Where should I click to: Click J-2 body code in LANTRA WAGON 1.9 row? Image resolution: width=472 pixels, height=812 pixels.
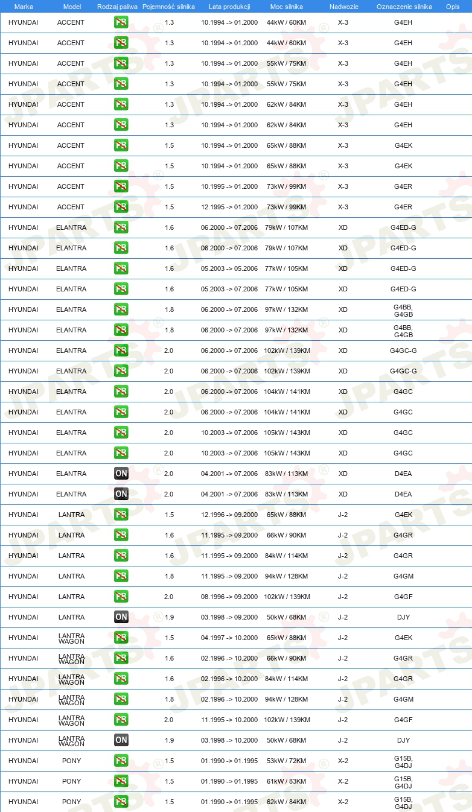pyautogui.click(x=343, y=740)
